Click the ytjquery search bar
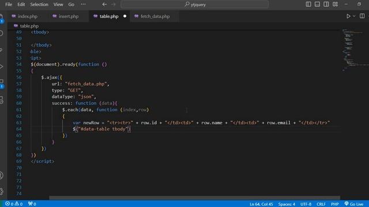 (195, 4)
